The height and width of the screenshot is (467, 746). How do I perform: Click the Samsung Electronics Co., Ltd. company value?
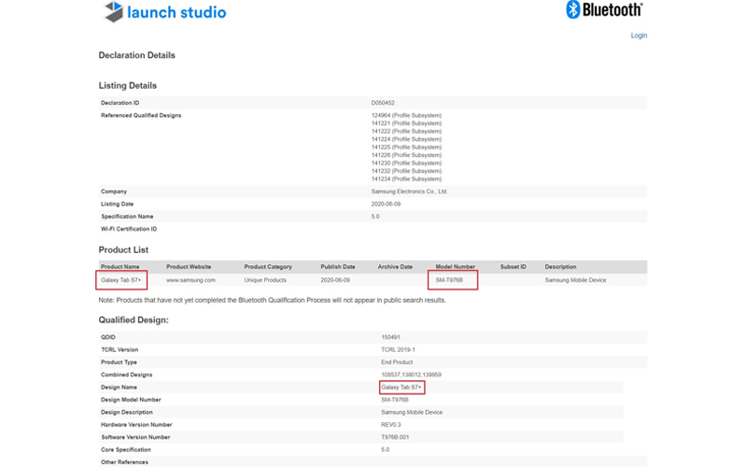[x=409, y=191]
